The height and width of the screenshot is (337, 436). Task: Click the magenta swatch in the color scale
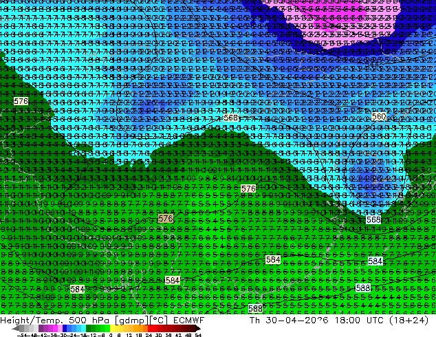pos(55,328)
